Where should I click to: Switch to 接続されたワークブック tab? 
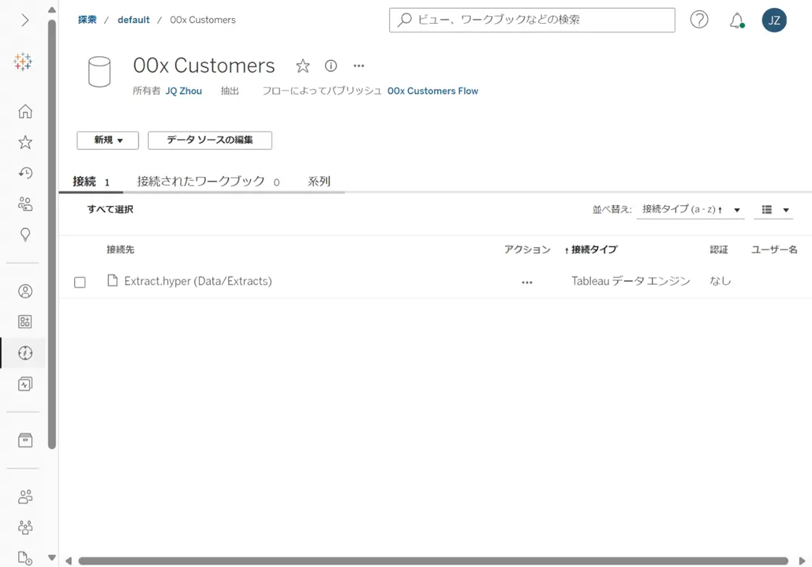(207, 182)
